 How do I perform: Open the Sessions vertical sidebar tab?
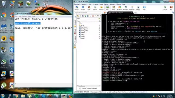(x=75, y=23)
